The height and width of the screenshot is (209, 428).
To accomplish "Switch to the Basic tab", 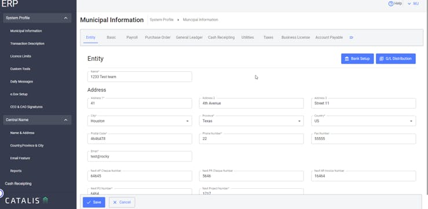I will click(111, 38).
